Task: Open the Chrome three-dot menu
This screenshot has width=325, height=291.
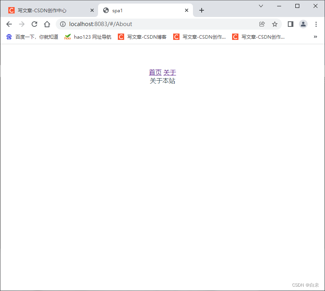Action: pyautogui.click(x=316, y=24)
